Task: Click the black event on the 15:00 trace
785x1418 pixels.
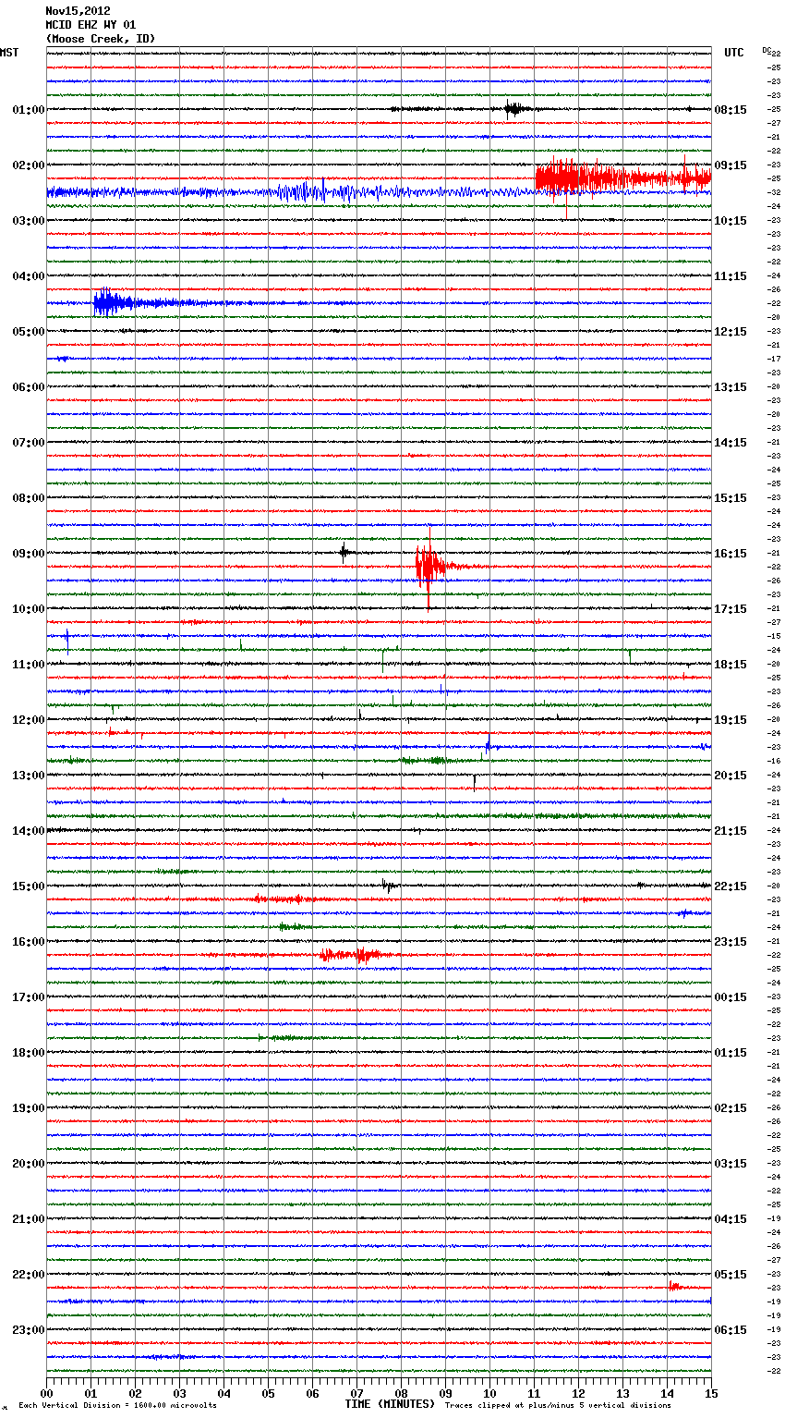Action: [390, 886]
